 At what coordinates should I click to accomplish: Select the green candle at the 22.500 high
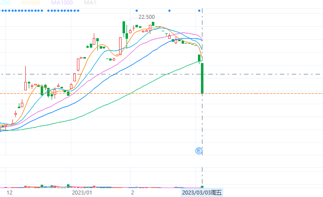[124, 27]
